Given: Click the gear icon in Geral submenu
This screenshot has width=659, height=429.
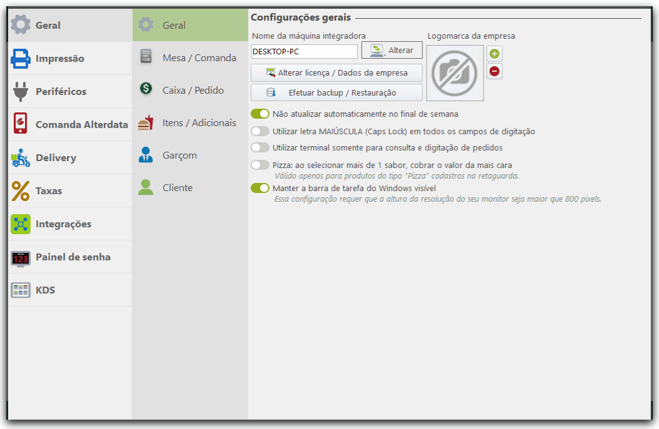Looking at the screenshot, I should pos(146,25).
